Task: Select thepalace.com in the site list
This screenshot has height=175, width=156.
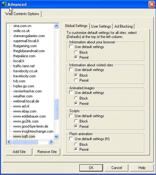Action: point(24,56)
